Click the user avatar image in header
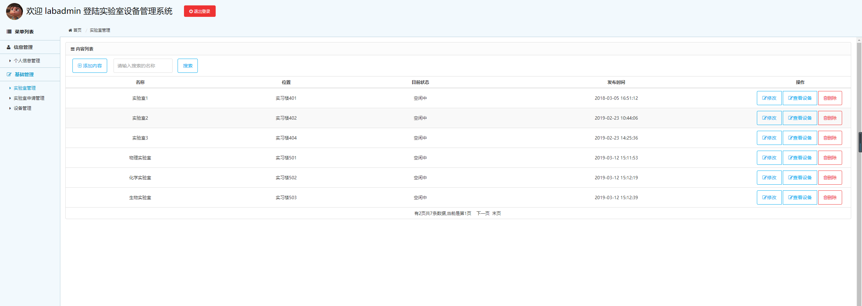 (x=14, y=11)
